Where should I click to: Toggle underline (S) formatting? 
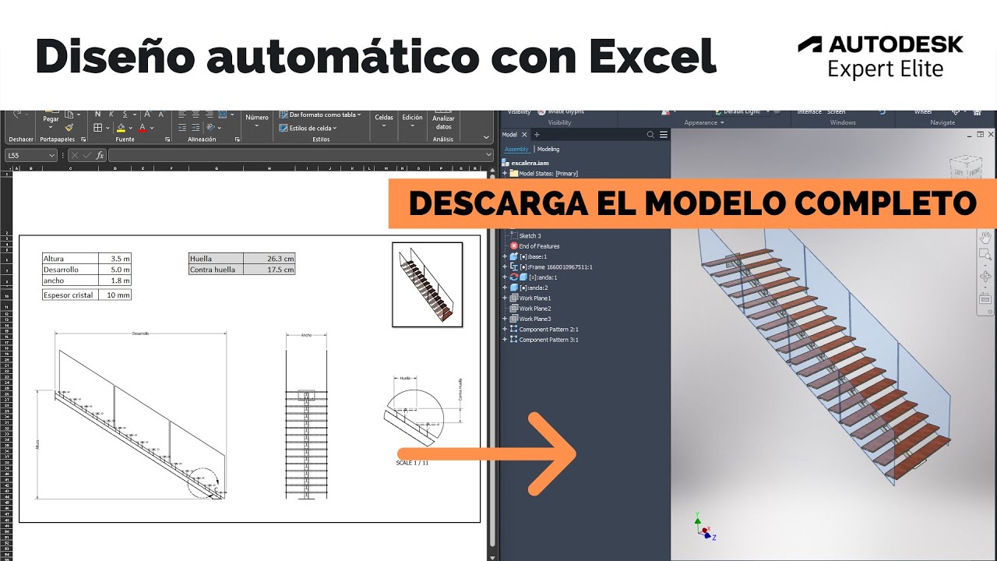[125, 115]
